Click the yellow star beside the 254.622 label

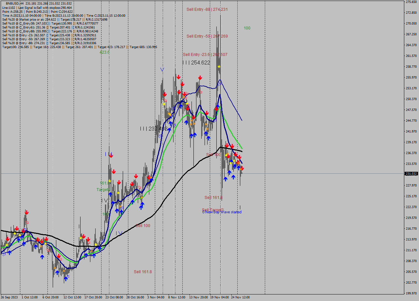coord(219,66)
